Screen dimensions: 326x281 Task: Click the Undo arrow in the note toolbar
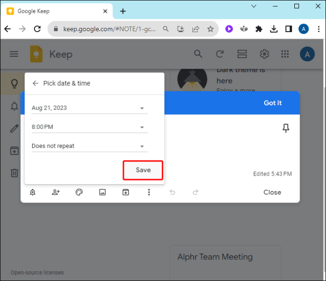[x=172, y=192]
